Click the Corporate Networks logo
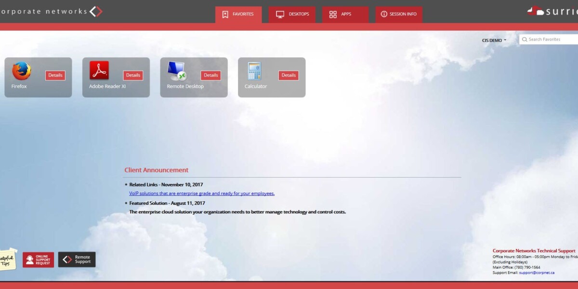Screen dimensions: 578x289 tap(51, 12)
